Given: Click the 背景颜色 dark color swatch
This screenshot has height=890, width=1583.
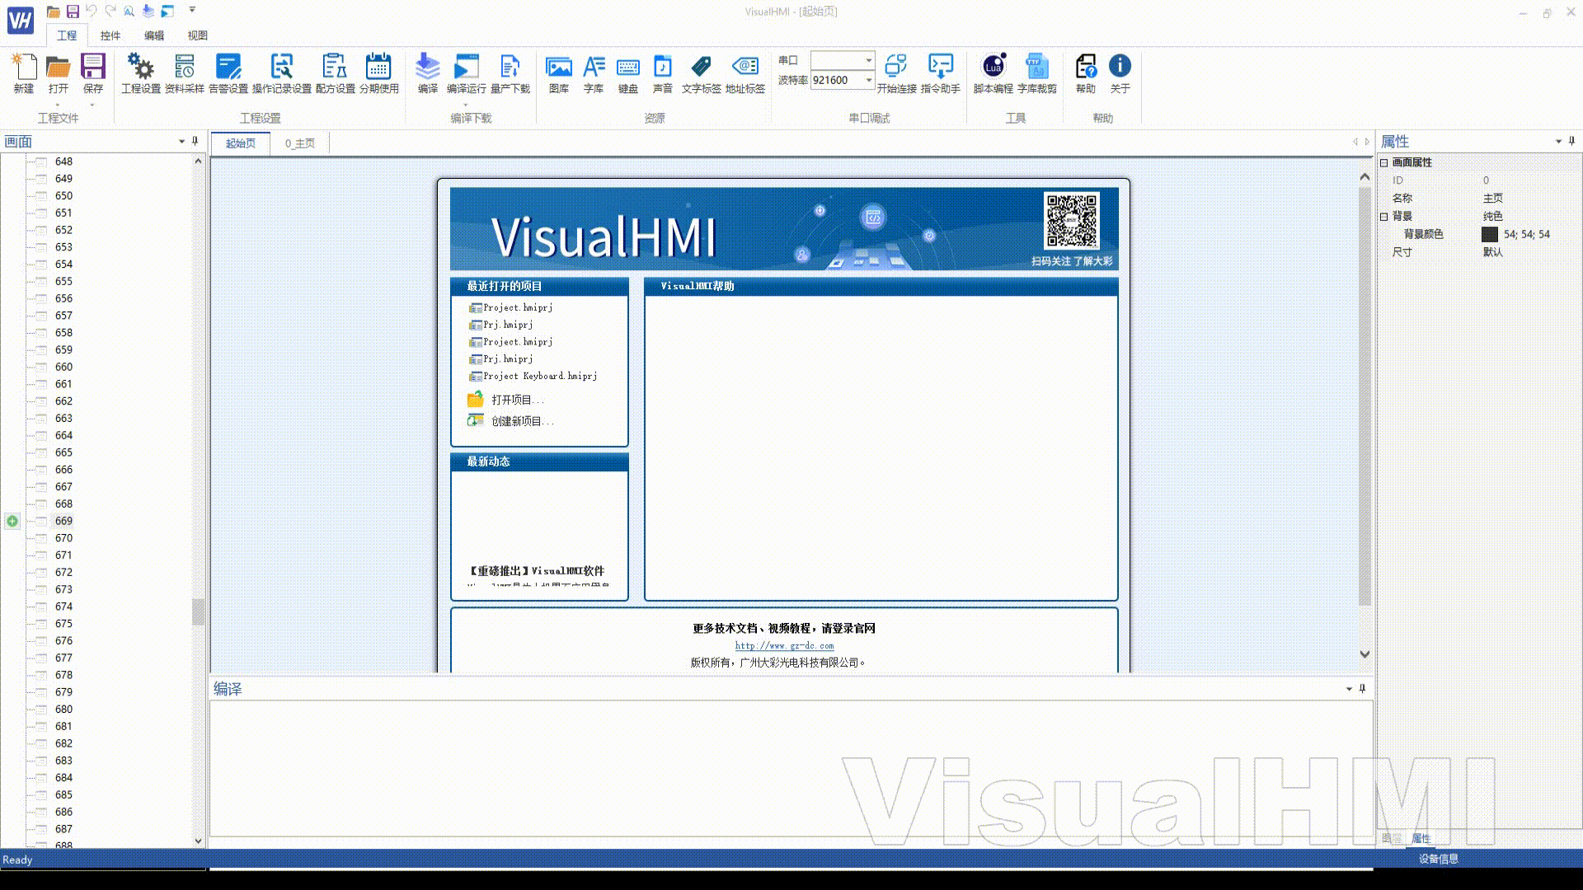Looking at the screenshot, I should [x=1490, y=235].
